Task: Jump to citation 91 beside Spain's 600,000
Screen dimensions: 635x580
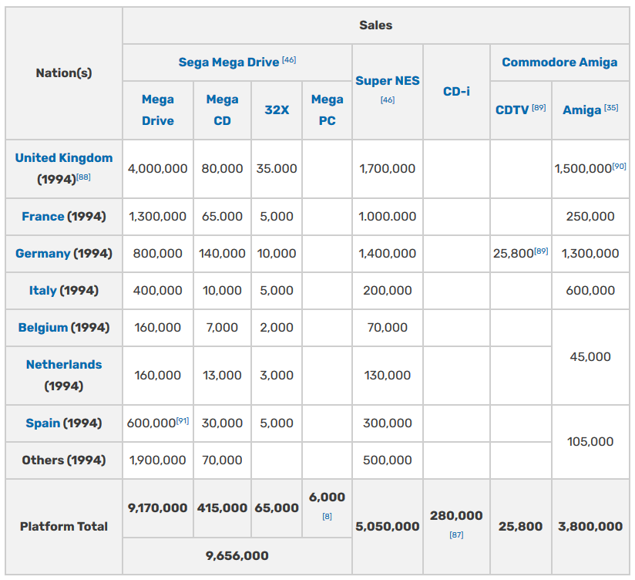Action: pos(183,420)
